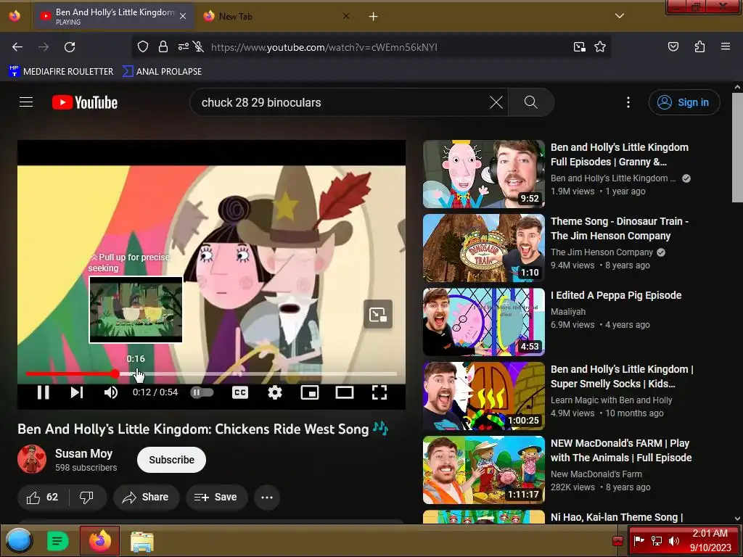Open site permissions icon in address bar
This screenshot has width=743, height=557.
[184, 46]
